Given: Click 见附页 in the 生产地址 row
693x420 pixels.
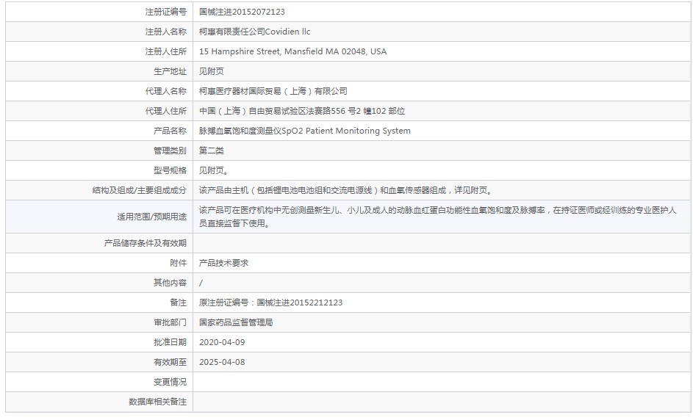Looking at the screenshot, I should click(211, 71).
